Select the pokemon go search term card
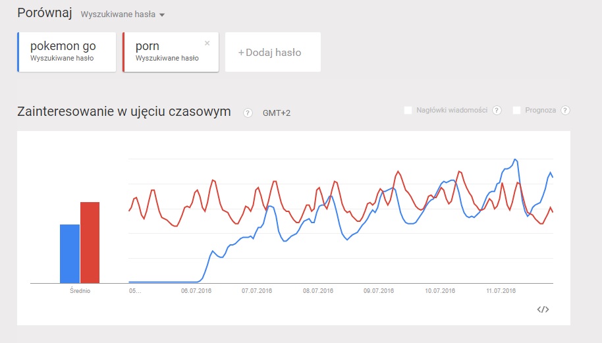The width and height of the screenshot is (602, 343). tap(67, 52)
